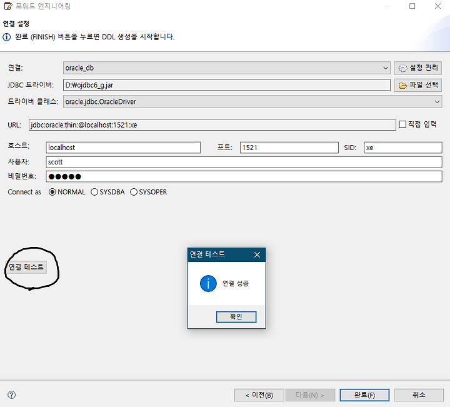
Task: Go back with the 이전(B) button
Action: [259, 395]
